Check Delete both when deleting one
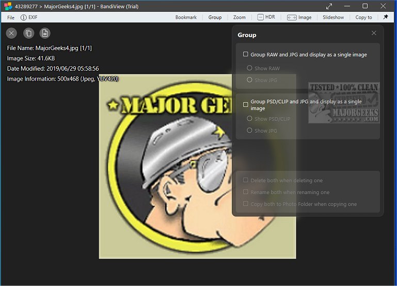The image size is (397, 286). (x=245, y=180)
